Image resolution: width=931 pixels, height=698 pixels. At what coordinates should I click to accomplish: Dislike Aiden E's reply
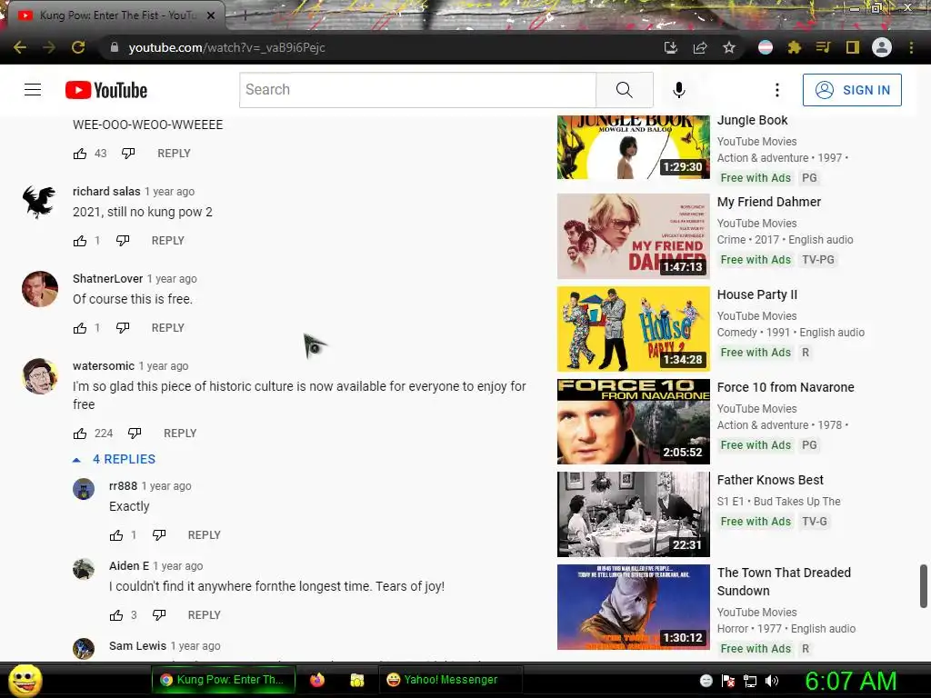pos(159,615)
